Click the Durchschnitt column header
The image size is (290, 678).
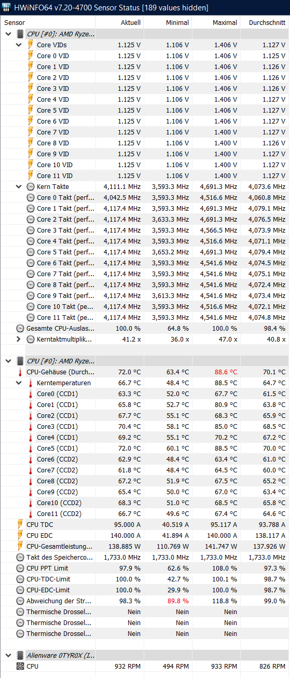265,23
